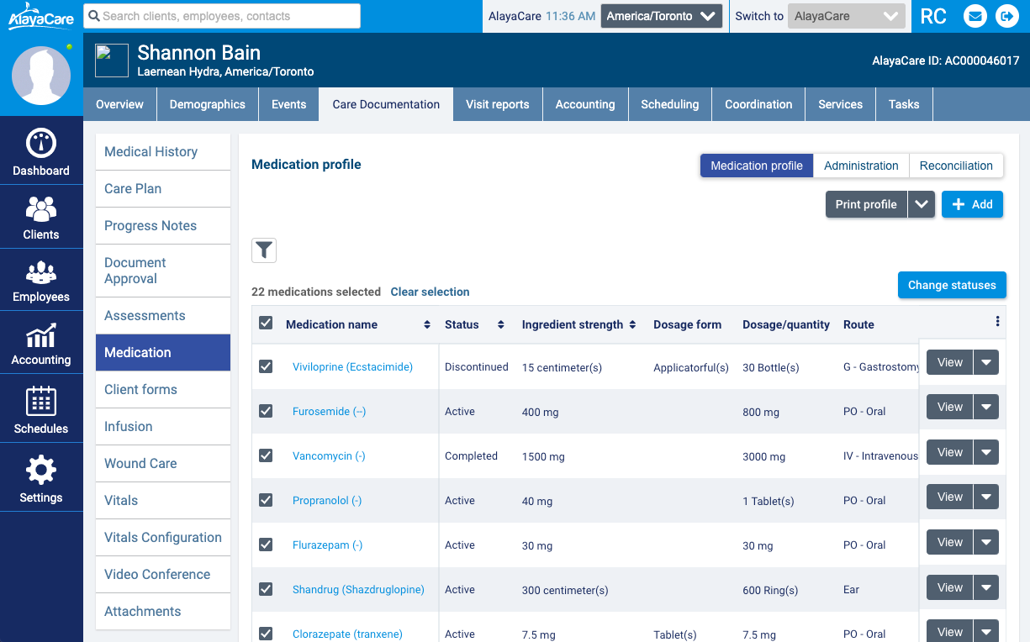Screen dimensions: 1030x642
Task: Open Employees section icon
Action: tap(41, 274)
